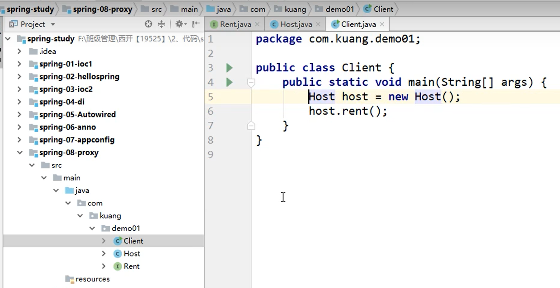
Task: Collapse the kuang package in tree
Action: 80,216
